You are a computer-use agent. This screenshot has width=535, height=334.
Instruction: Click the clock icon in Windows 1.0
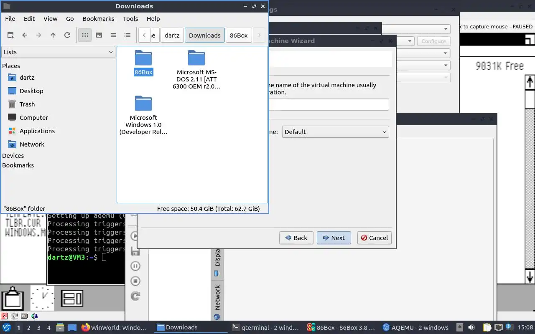coord(42,298)
